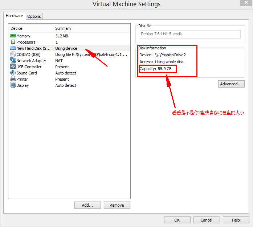Click the CD/DVD disc icon
The image size is (253, 227).
(13, 54)
